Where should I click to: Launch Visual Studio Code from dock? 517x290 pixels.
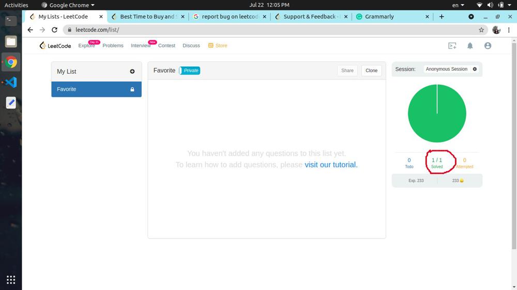11,83
